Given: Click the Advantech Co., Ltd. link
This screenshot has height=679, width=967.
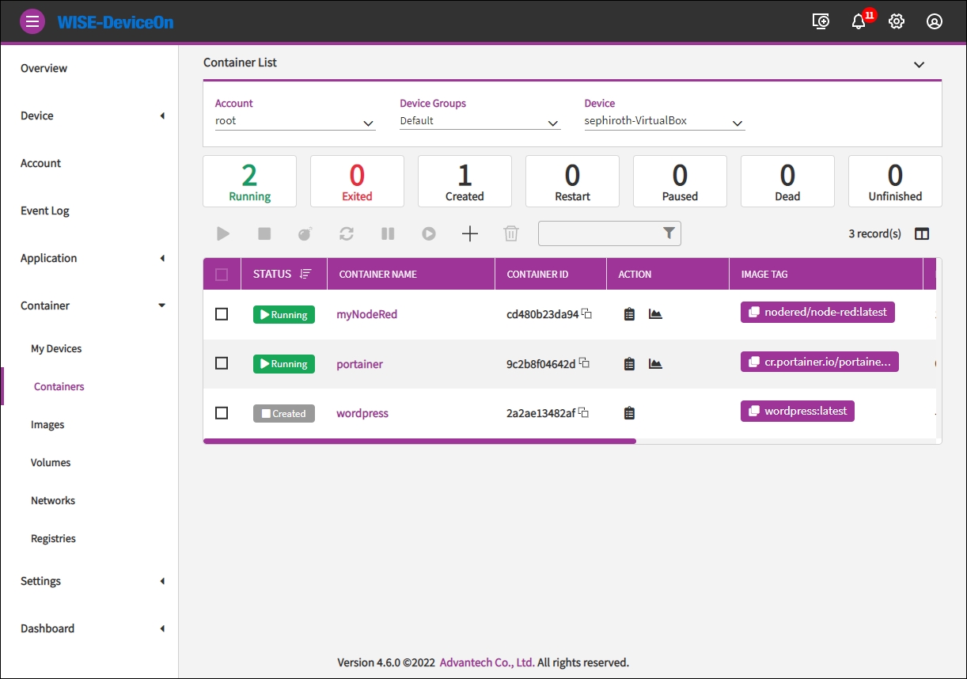Looking at the screenshot, I should 487,662.
